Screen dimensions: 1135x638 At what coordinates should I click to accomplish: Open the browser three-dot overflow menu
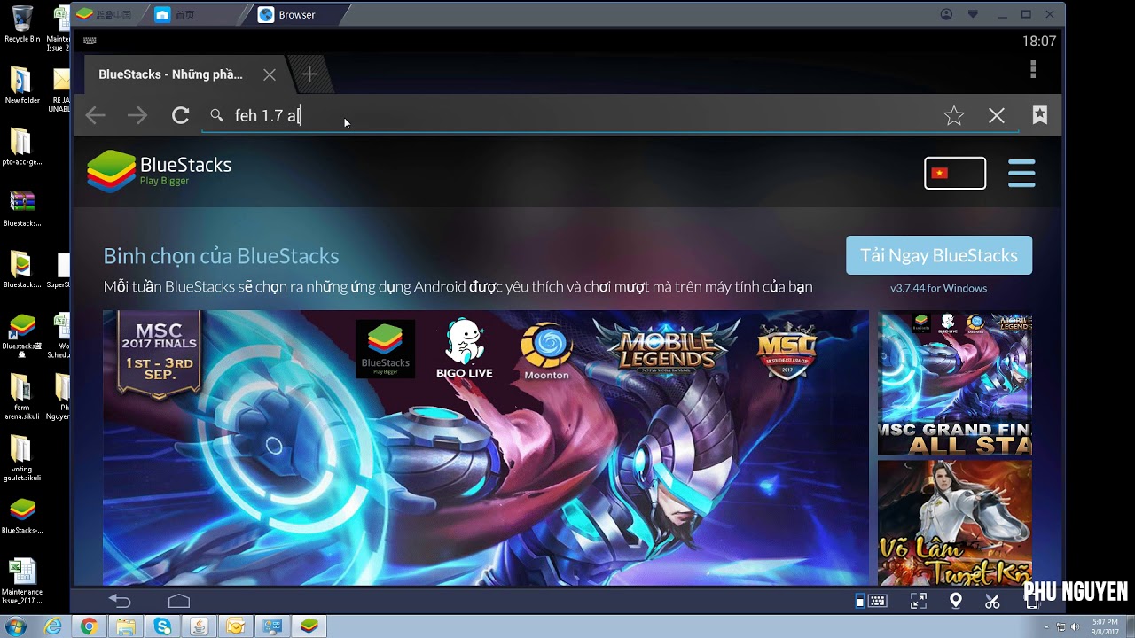(1033, 69)
